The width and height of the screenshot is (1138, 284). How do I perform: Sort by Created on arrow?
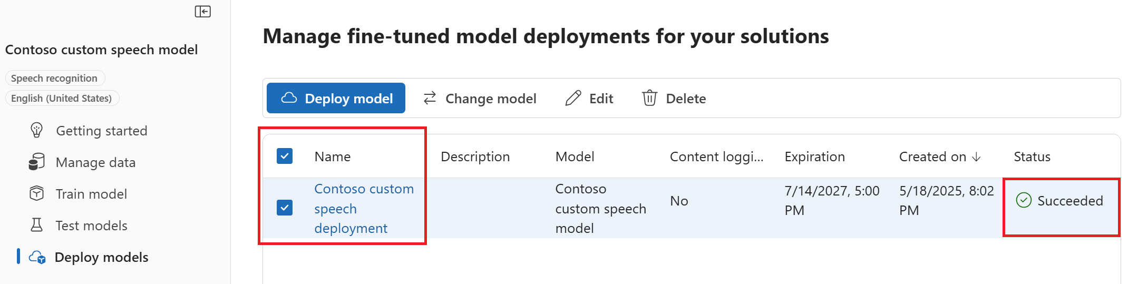(977, 157)
